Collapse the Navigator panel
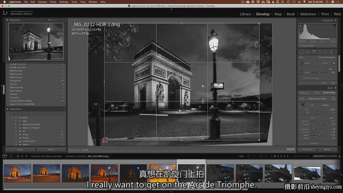This screenshot has height=193, width=343. click(x=7, y=20)
